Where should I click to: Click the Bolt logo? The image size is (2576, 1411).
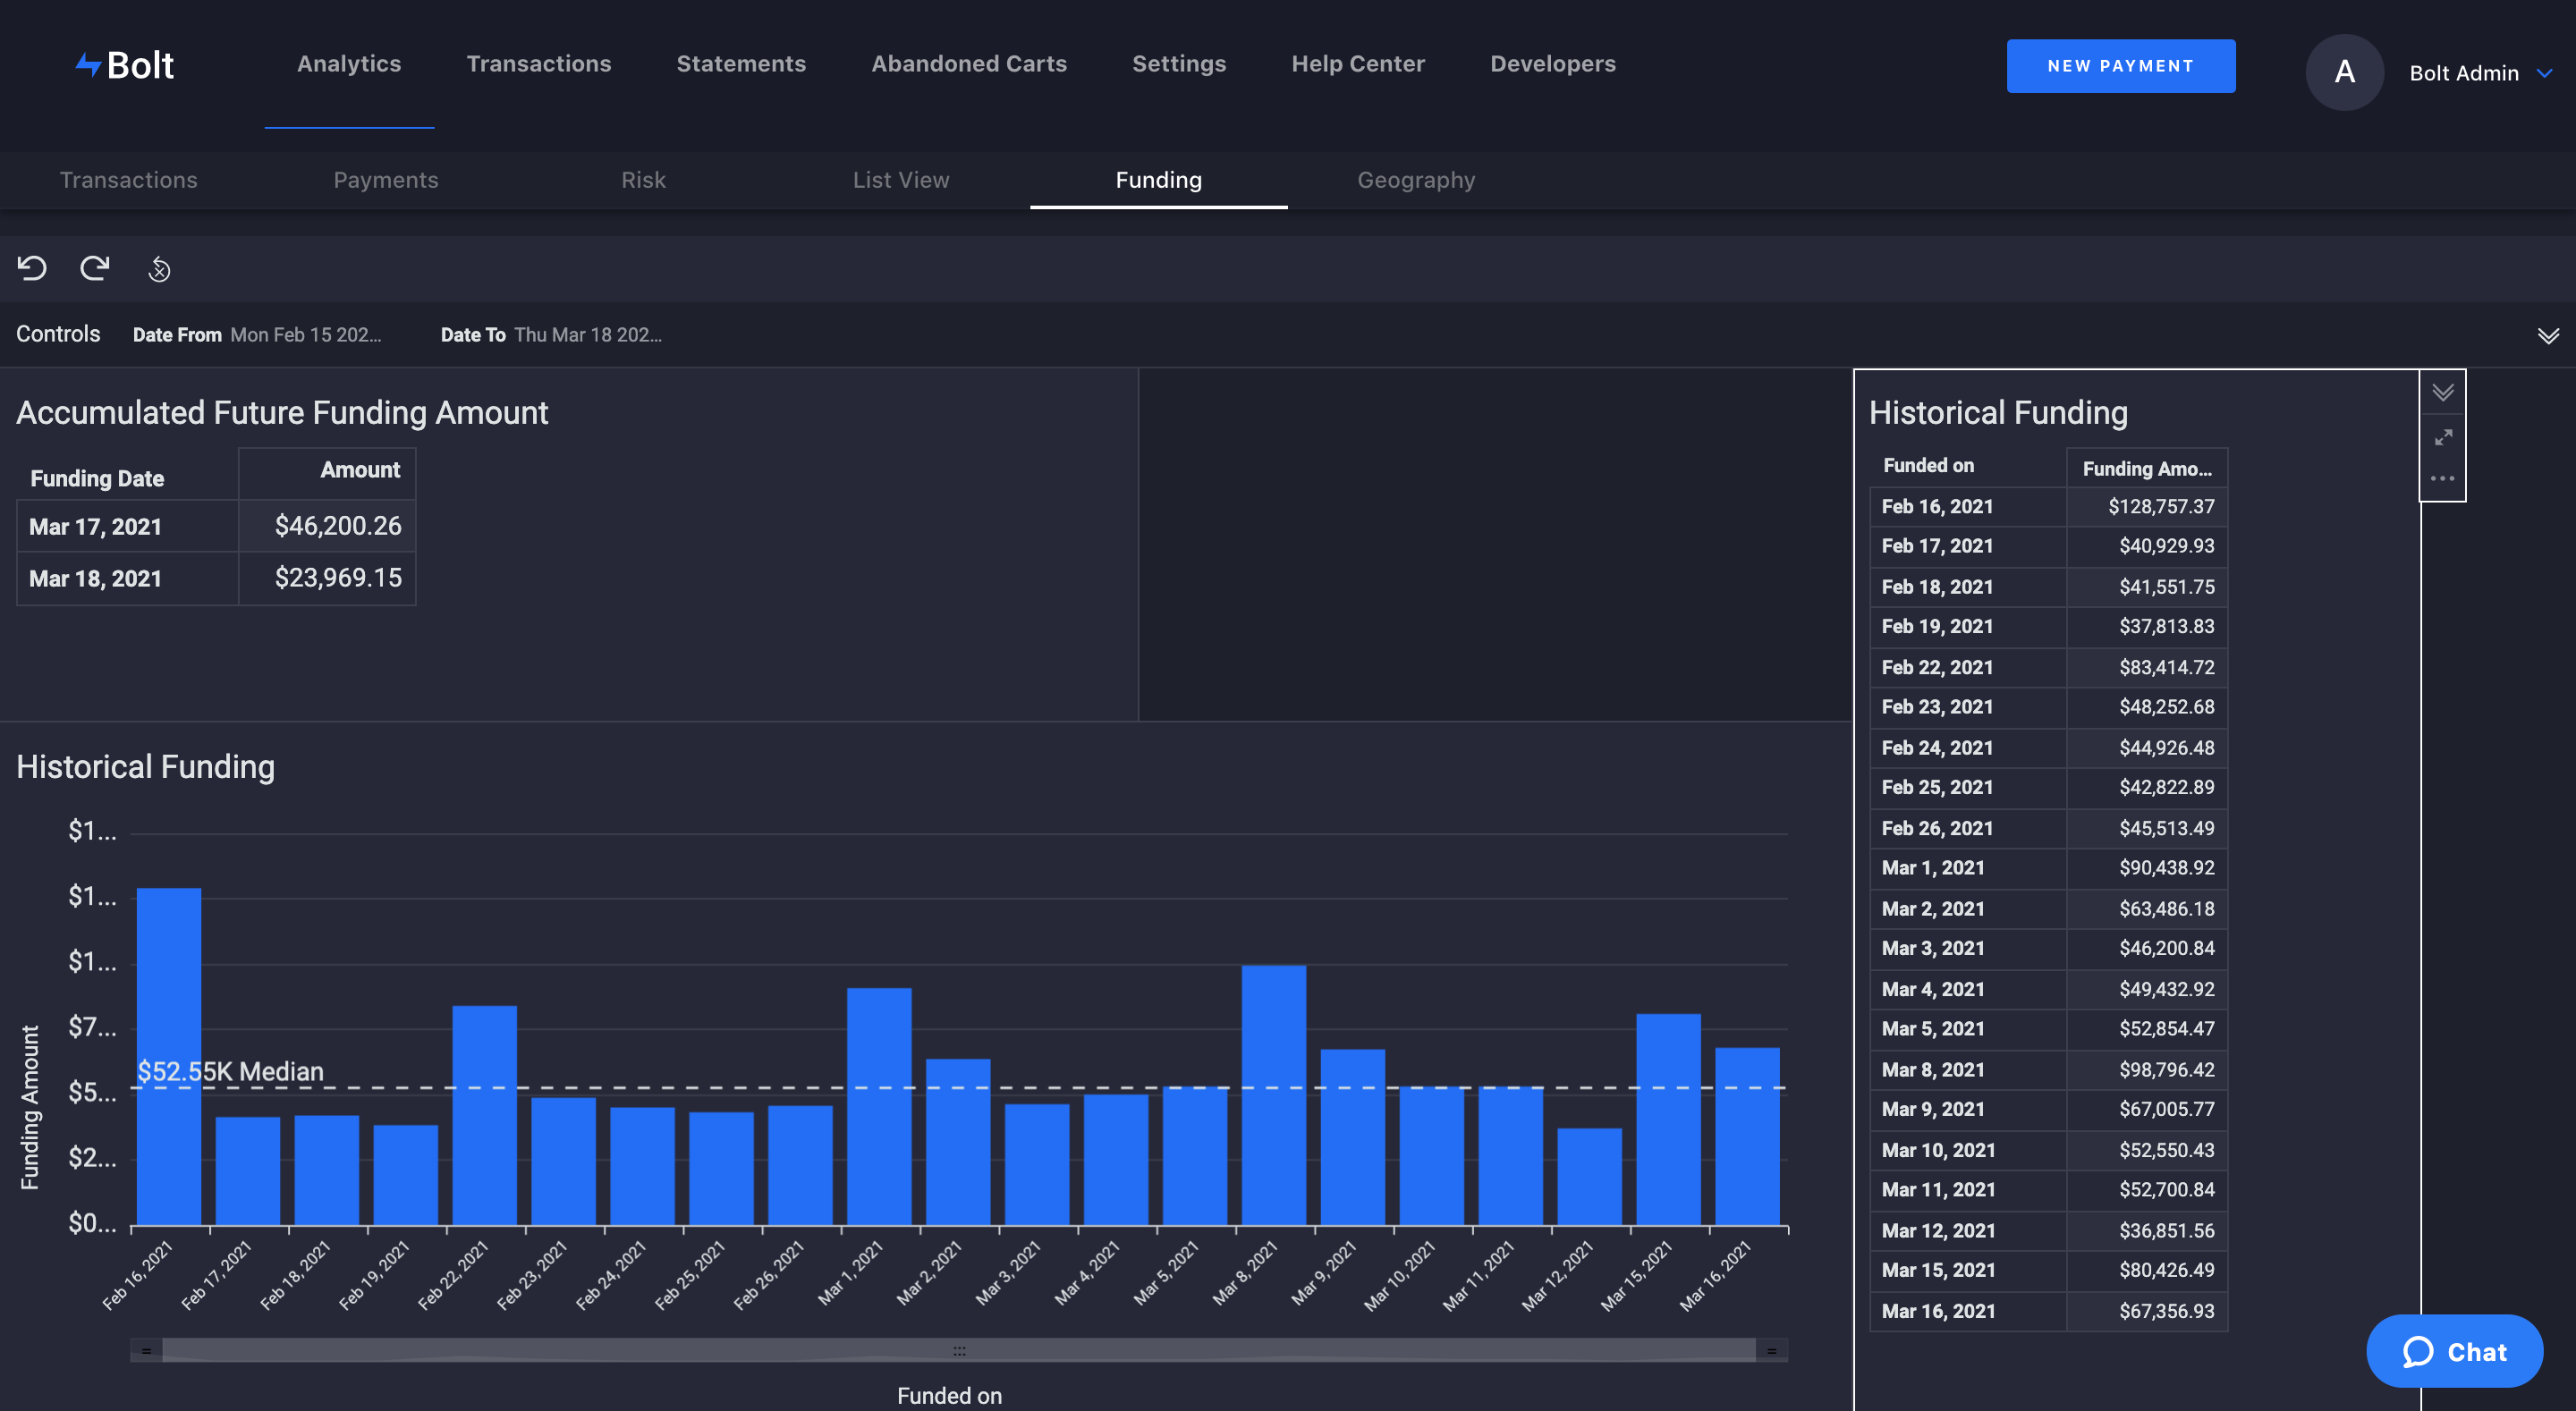125,65
